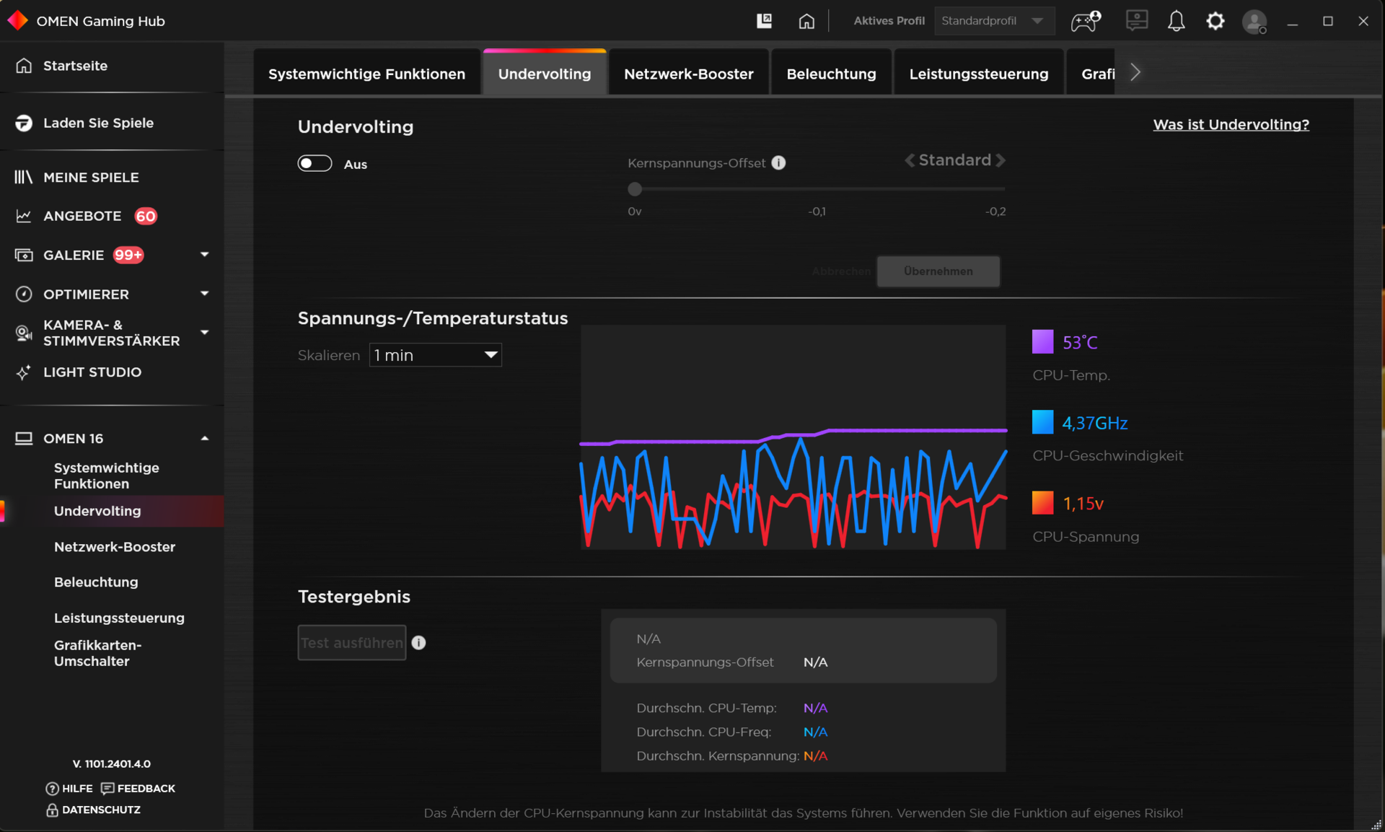This screenshot has height=832, width=1385.
Task: Open the user account avatar icon
Action: click(x=1254, y=21)
